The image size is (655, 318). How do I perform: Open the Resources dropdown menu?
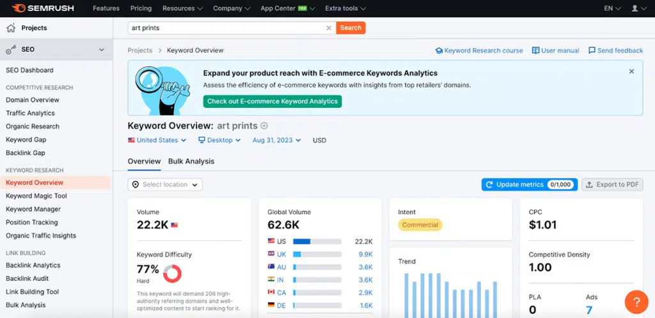coord(182,8)
